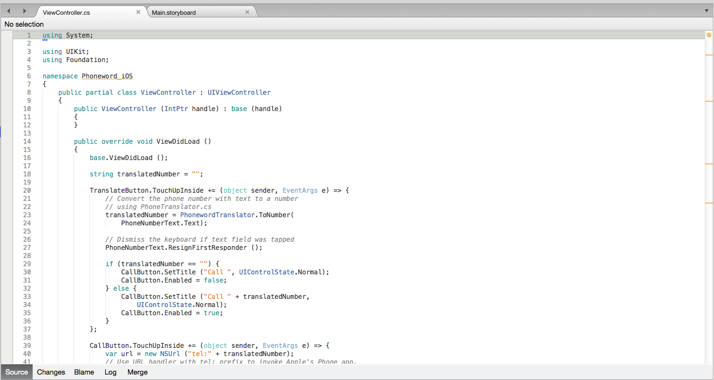
Task: Click line number 14 in the gutter
Action: tap(27, 142)
